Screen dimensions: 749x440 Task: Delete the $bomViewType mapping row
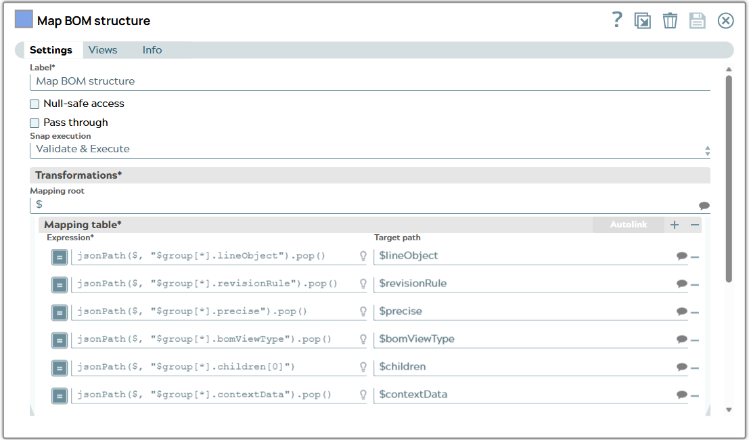[x=695, y=340]
